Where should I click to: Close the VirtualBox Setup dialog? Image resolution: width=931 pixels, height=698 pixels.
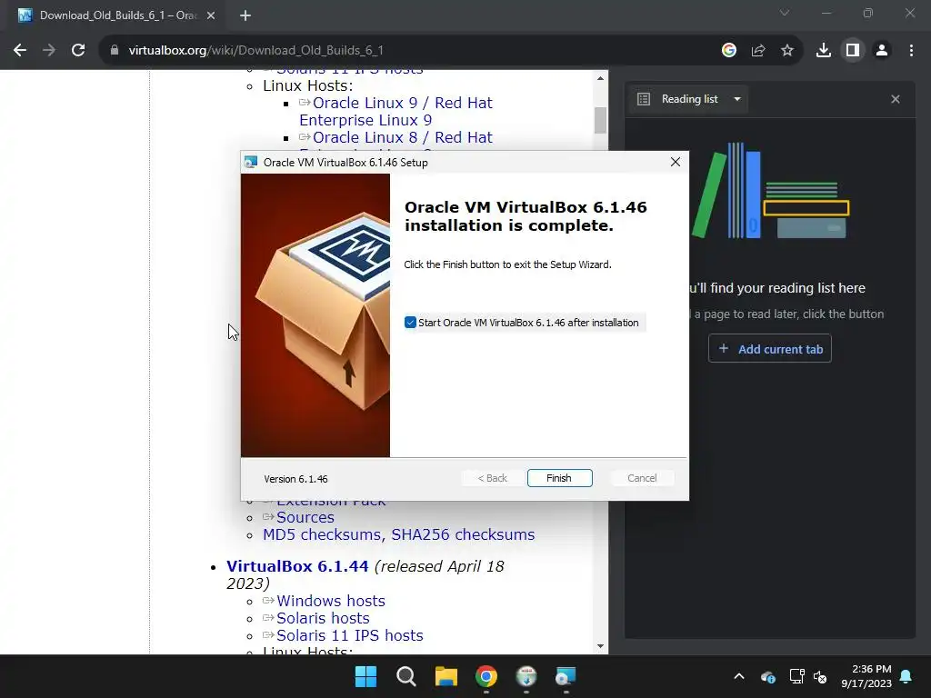pyautogui.click(x=676, y=162)
